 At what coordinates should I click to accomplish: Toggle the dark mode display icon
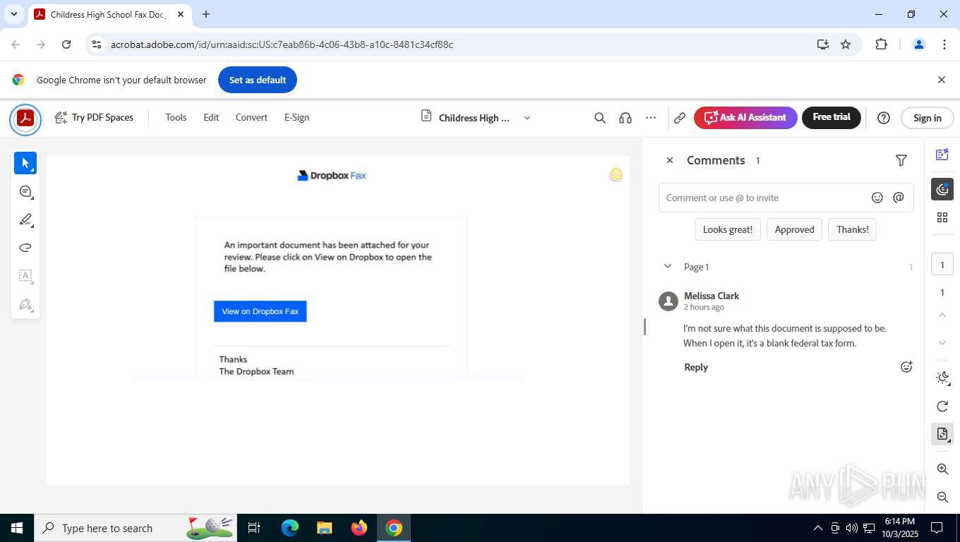click(942, 378)
